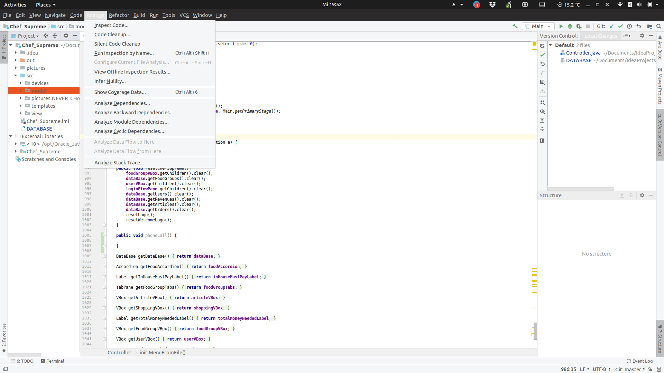Image resolution: width=664 pixels, height=373 pixels.
Task: Refresh the Version Control changes list
Action: point(542,46)
